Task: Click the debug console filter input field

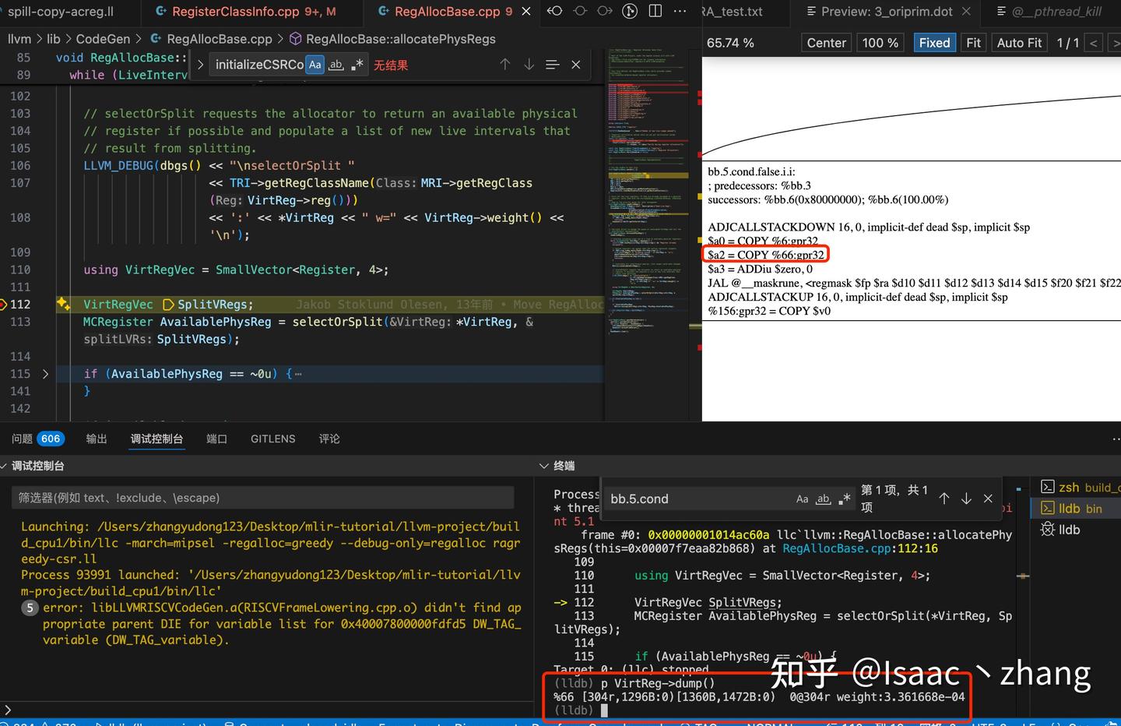Action: [x=263, y=498]
